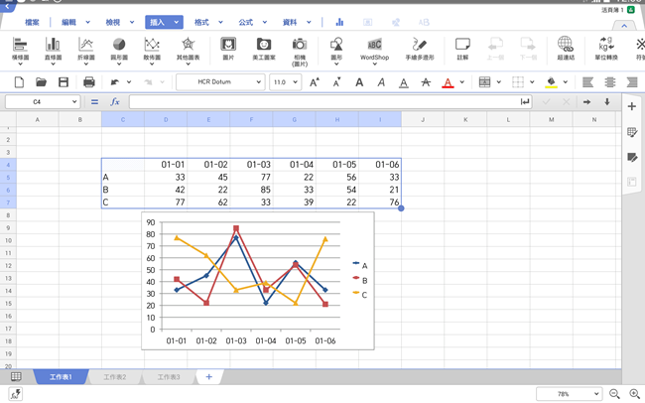Select the line chart object
The width and height of the screenshot is (645, 403).
pos(258,281)
